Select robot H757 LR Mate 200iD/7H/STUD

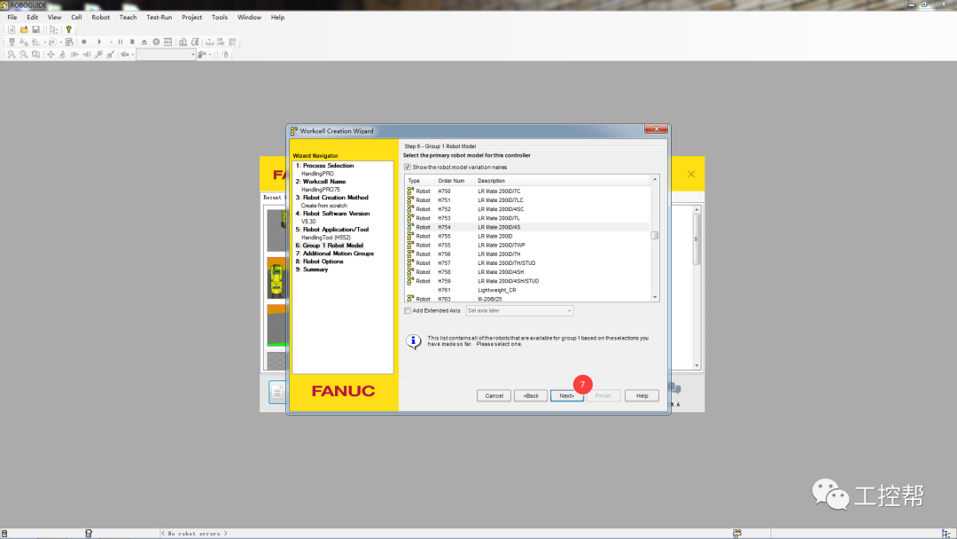click(527, 263)
